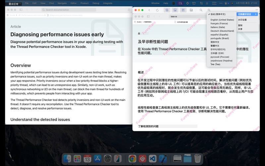Image resolution: width=265 pixels, height=166 pixels.
Task: Open the Help menu
Action: (166, 3)
